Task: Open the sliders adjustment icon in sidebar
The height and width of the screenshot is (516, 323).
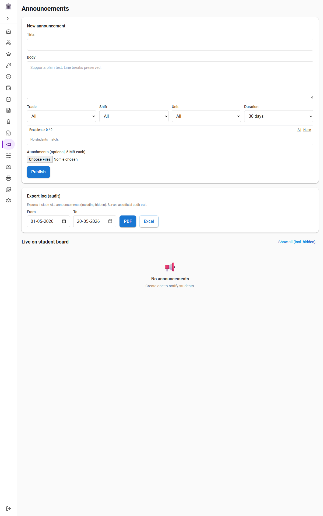Action: (9, 156)
